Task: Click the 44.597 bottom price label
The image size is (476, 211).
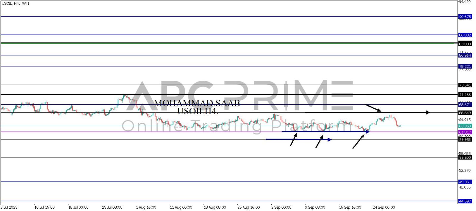Action: tap(465, 201)
